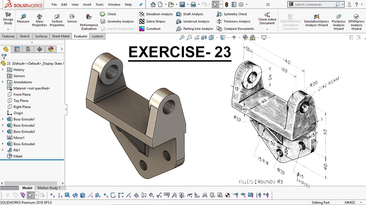Run Performance Evaluation
This screenshot has height=205, width=366.
[x=89, y=22]
